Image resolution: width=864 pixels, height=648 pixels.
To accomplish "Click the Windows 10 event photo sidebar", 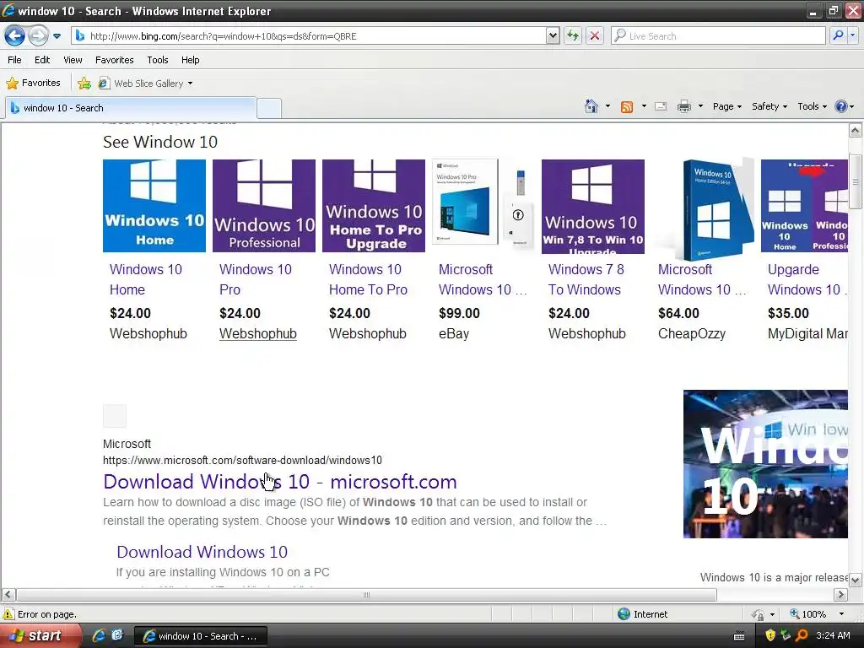I will [765, 464].
